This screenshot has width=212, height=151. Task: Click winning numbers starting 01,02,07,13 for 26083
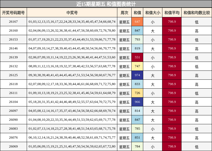[72, 129]
